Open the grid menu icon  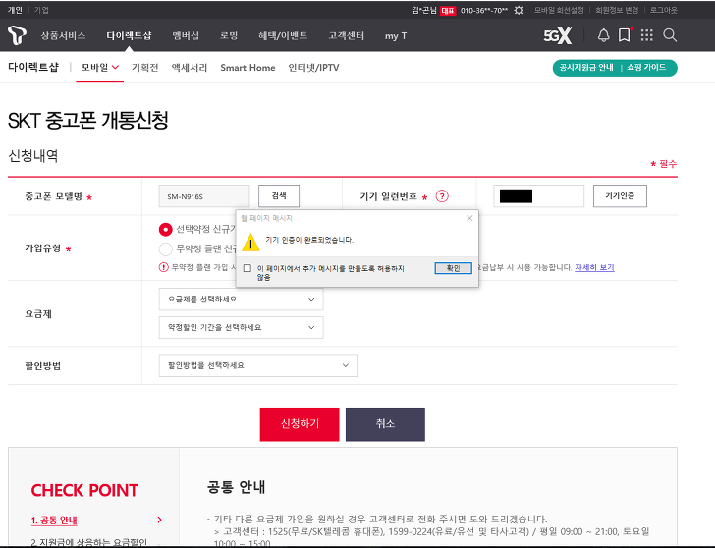[x=646, y=35]
